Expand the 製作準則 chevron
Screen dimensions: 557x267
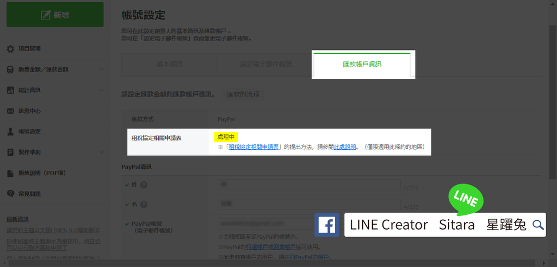point(102,152)
